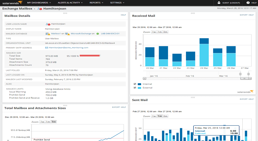The width and height of the screenshot is (258, 141).
Task: Click Prohibit Send threshold label on chart
Action: 42,139
